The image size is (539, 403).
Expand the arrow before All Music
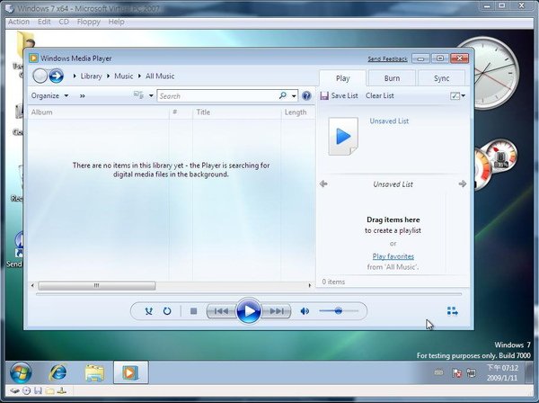click(139, 76)
